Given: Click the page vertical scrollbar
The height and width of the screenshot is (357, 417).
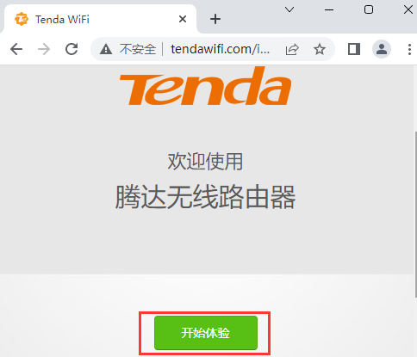Looking at the screenshot, I should (x=415, y=213).
